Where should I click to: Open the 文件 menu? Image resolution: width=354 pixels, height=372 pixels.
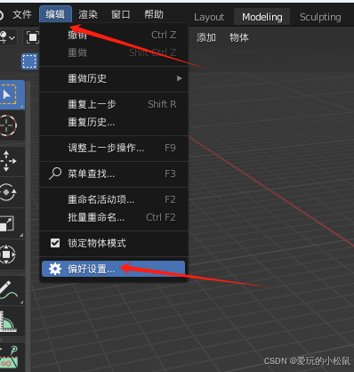tap(22, 14)
